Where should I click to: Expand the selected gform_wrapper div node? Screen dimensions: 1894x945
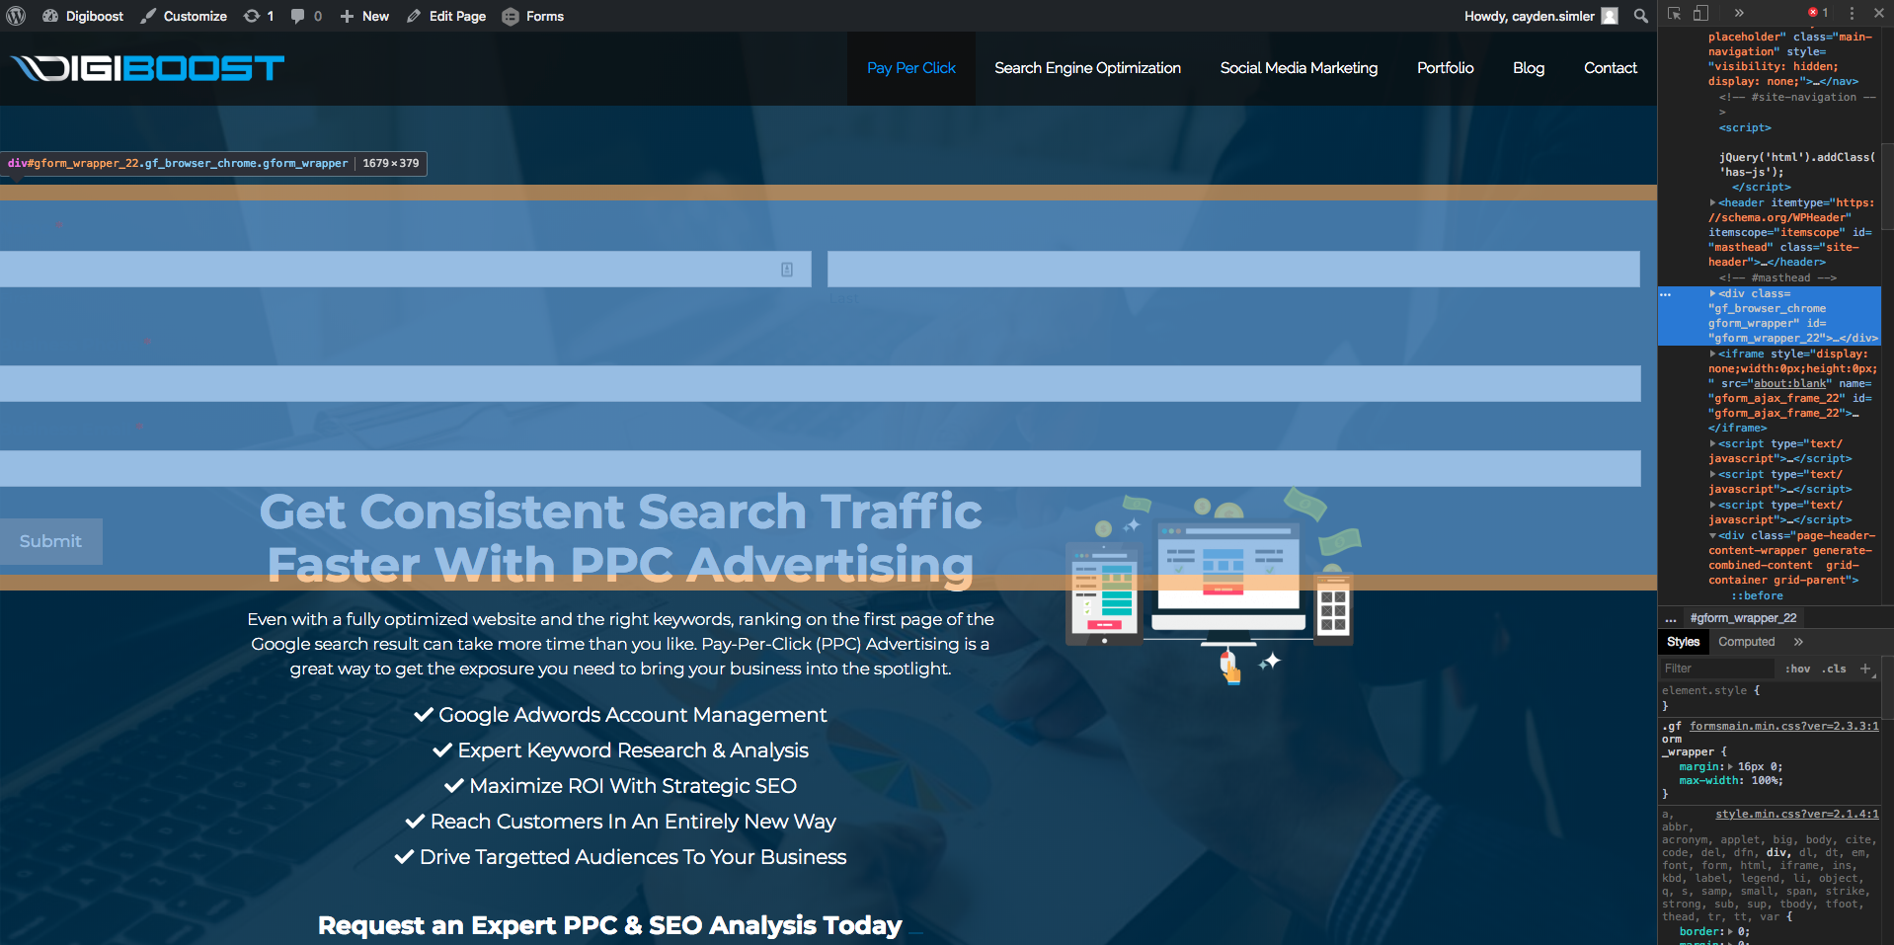point(1713,293)
